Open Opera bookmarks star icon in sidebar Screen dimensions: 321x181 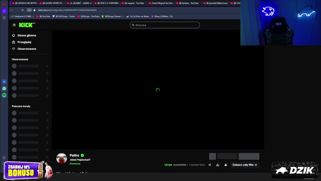(x=4, y=18)
